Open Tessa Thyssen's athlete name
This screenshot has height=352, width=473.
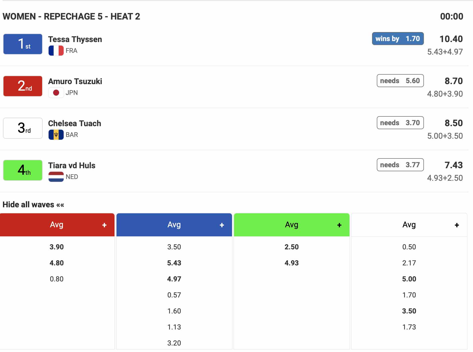pyautogui.click(x=75, y=39)
